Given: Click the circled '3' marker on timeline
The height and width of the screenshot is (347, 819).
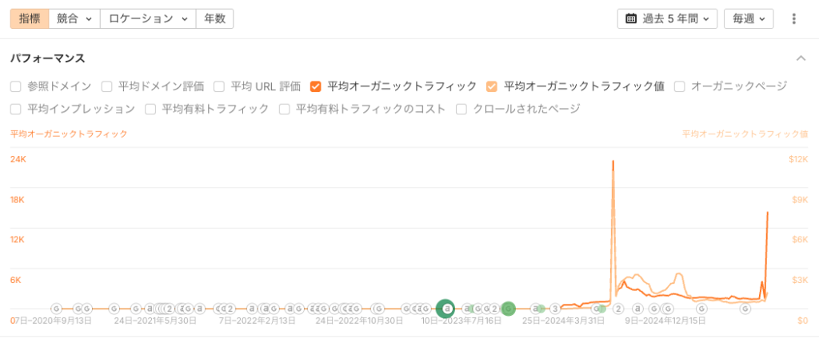Looking at the screenshot, I should [554, 308].
